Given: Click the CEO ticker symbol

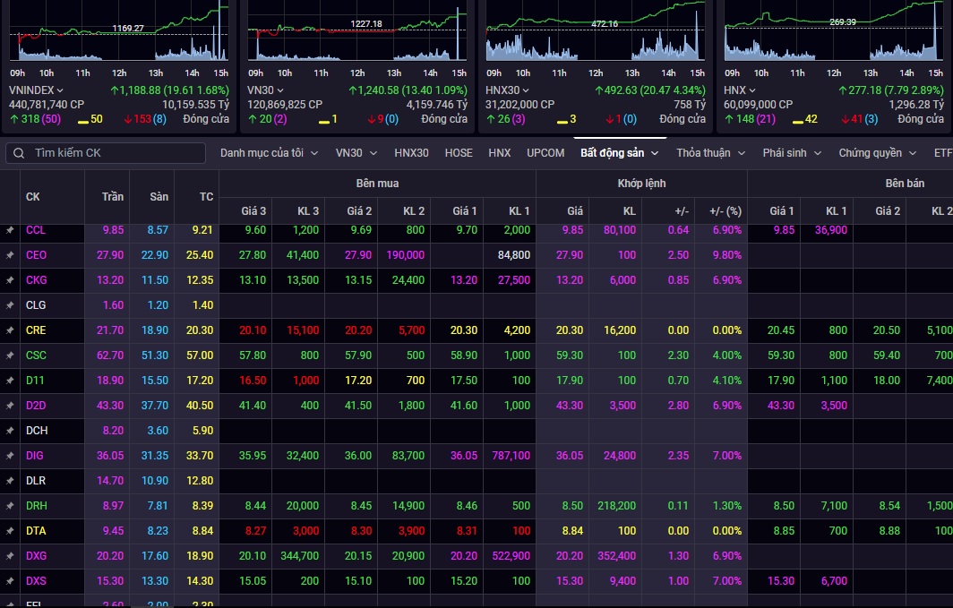Looking at the screenshot, I should point(36,255).
